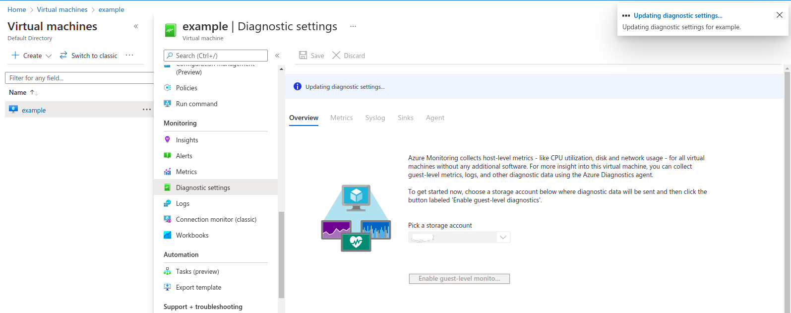Image resolution: width=791 pixels, height=313 pixels.
Task: Open the Updating diagnostic settings notification title
Action: point(678,15)
